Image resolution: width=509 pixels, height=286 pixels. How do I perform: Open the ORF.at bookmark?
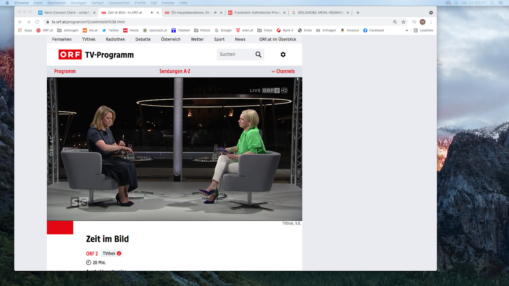click(45, 30)
